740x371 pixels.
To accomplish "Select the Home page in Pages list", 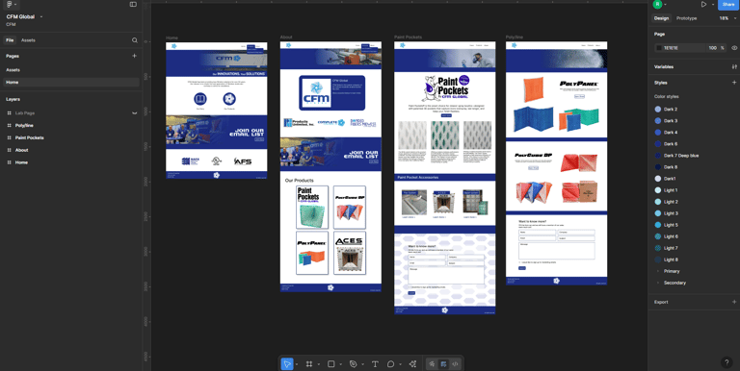I will click(x=70, y=83).
